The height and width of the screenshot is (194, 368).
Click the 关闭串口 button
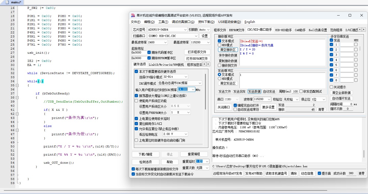[224, 107]
